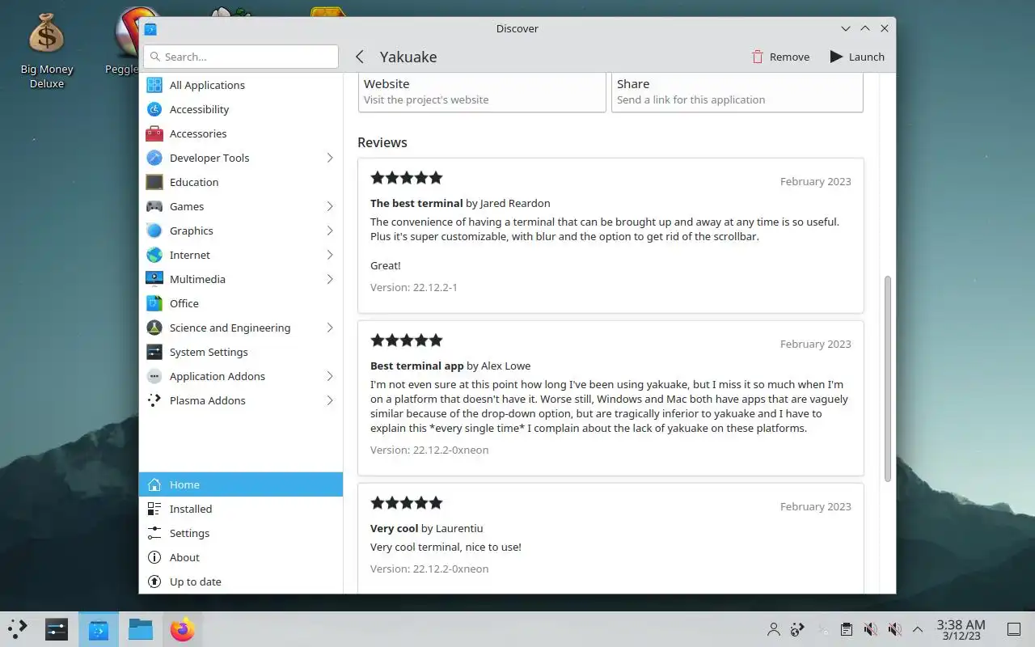1035x647 pixels.
Task: Expand Science and Engineering arrow
Action: click(330, 328)
